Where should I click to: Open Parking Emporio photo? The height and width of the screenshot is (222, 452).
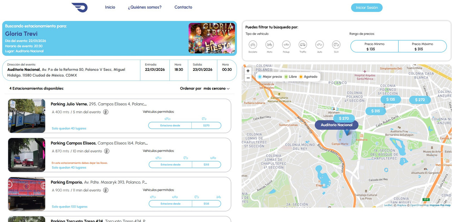(27, 194)
